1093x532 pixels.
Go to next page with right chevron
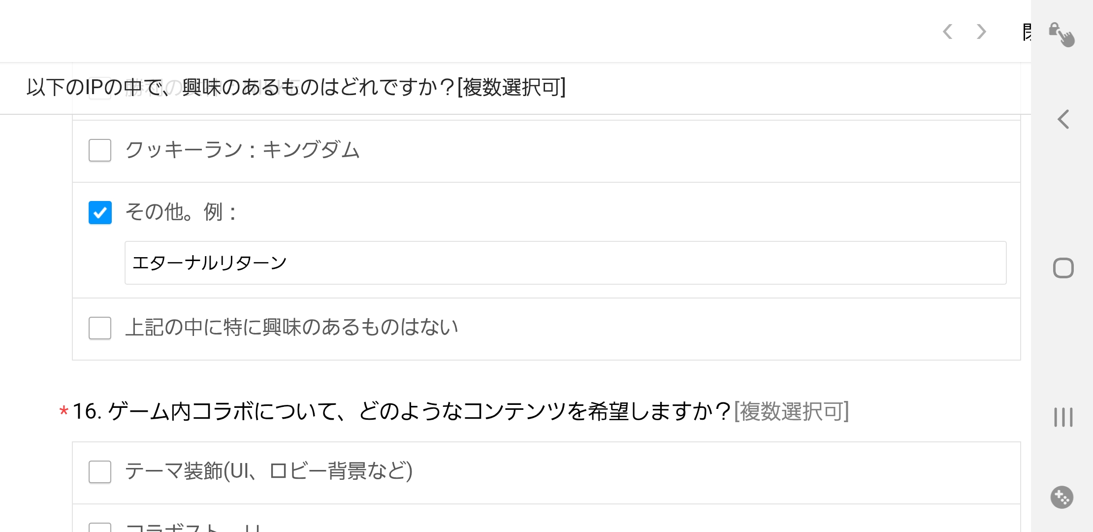981,32
